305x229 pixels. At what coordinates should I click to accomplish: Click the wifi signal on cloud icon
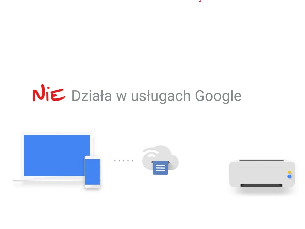point(151,153)
